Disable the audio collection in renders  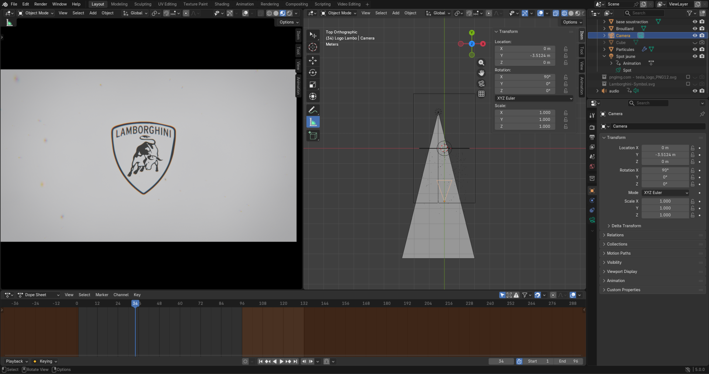[702, 91]
